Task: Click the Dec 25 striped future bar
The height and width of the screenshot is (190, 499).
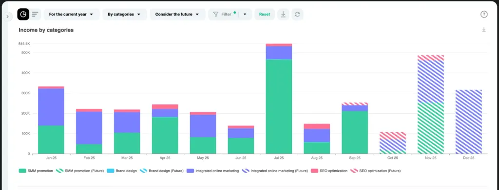Action: coord(469,122)
